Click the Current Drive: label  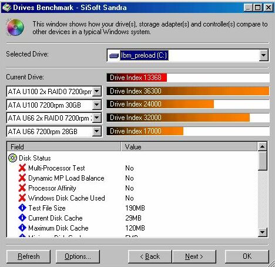pyautogui.click(x=25, y=77)
